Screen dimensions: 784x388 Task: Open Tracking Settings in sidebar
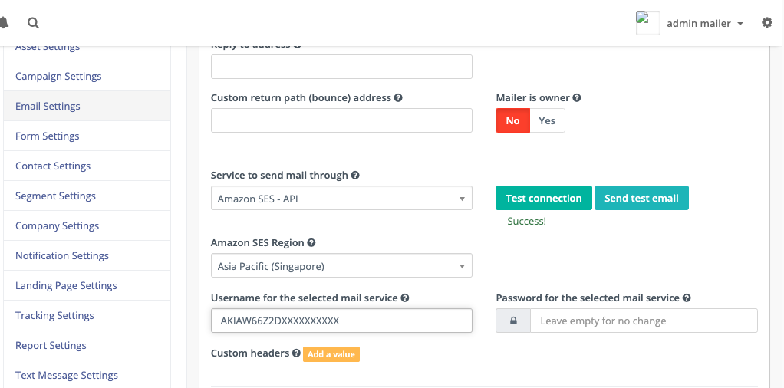[x=54, y=315]
